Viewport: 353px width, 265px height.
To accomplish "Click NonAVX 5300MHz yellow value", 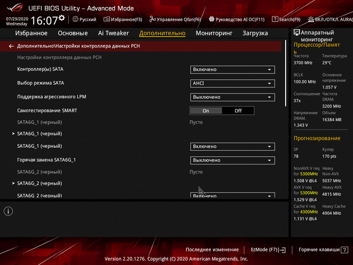I will click(309, 174).
